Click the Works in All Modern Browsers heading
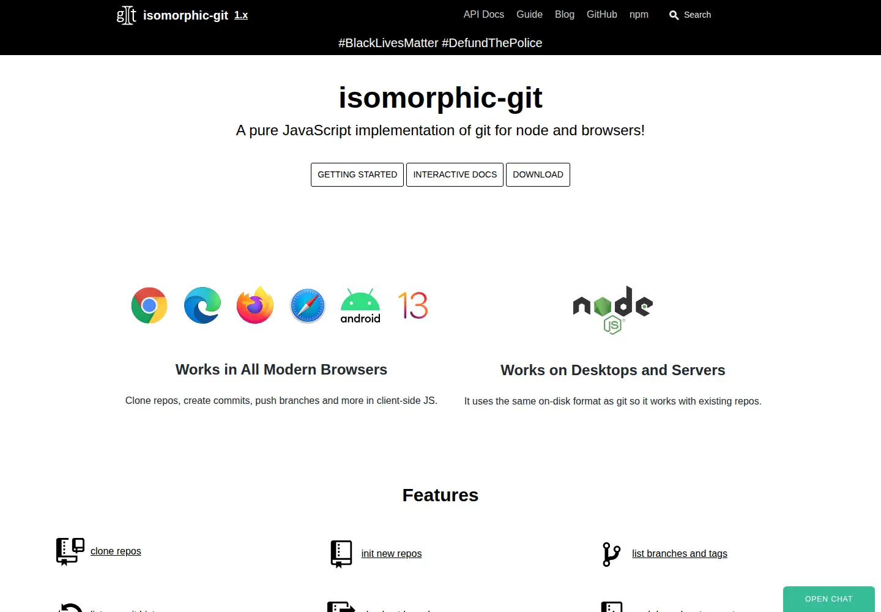881x612 pixels. coord(281,370)
